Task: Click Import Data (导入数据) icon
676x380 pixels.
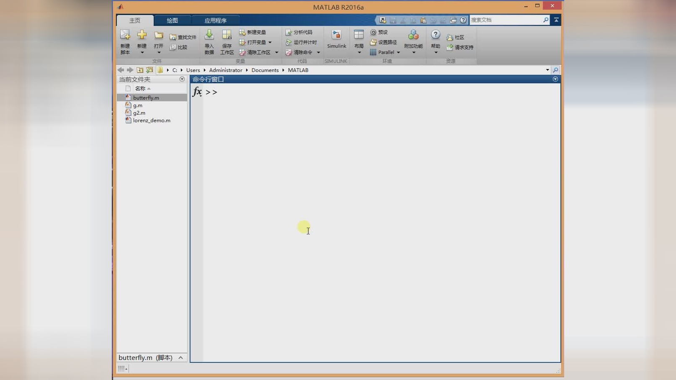Action: 209,35
